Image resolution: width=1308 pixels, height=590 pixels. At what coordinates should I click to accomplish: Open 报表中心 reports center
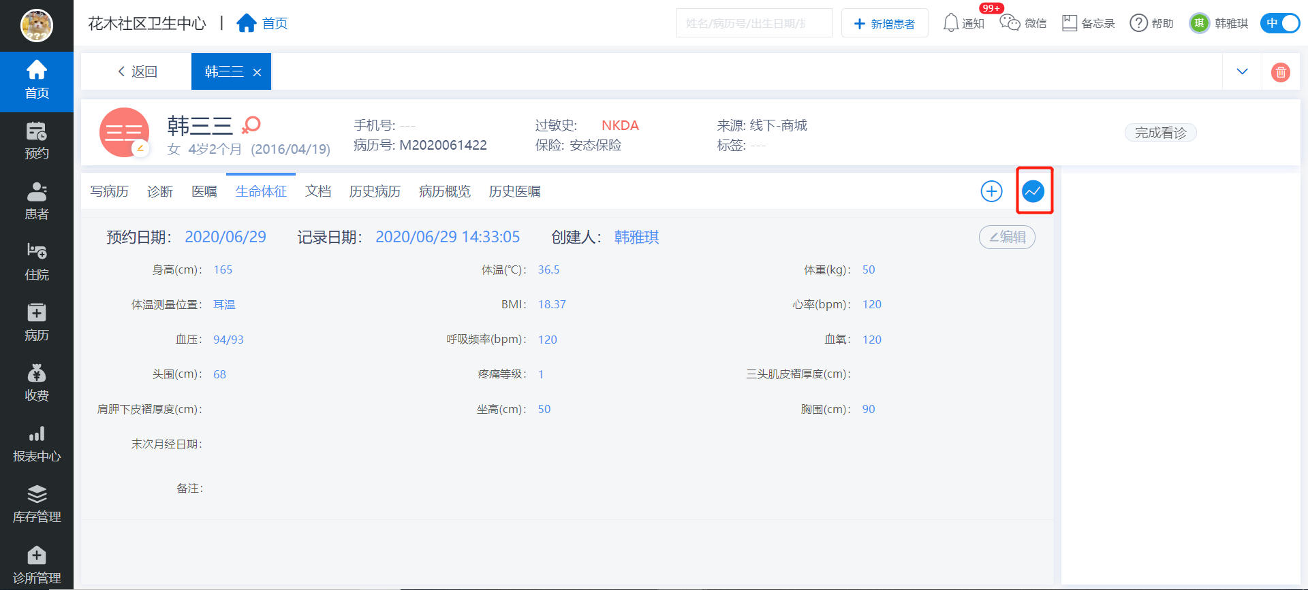tap(37, 444)
